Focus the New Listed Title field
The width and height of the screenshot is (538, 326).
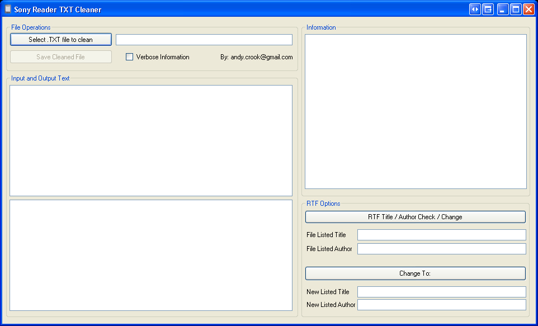(442, 292)
